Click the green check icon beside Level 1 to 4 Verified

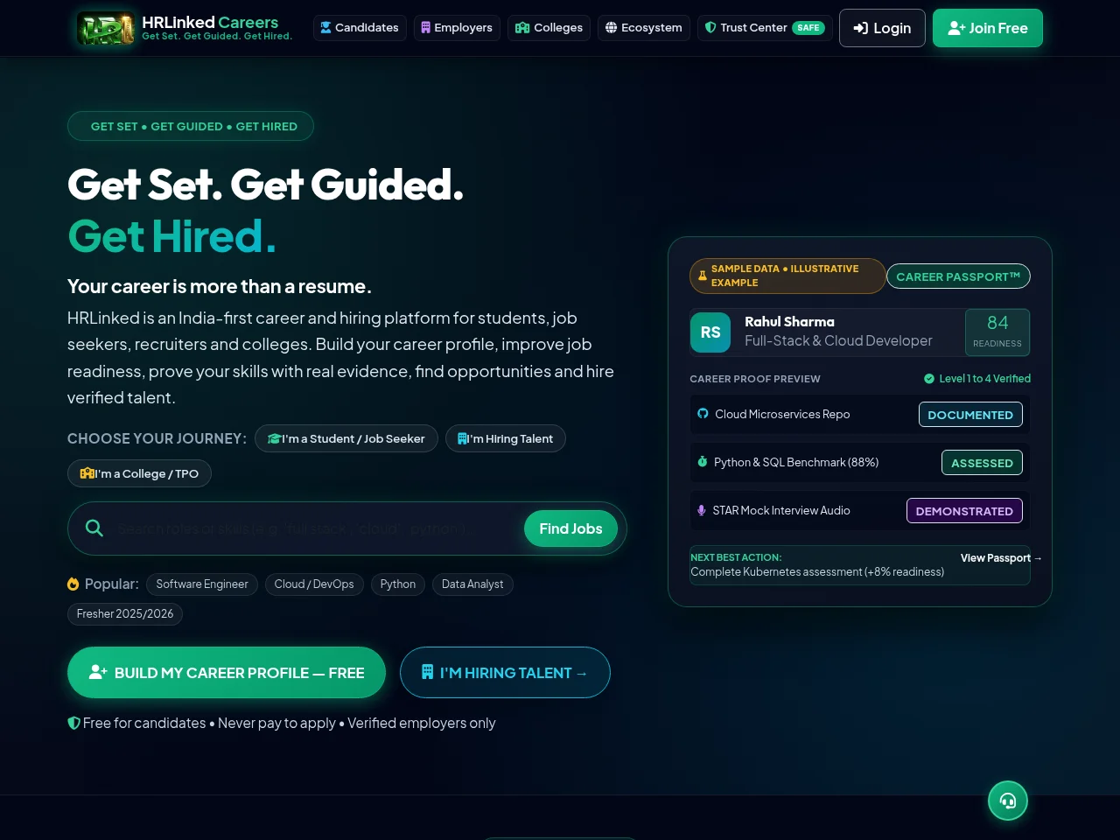pos(929,379)
